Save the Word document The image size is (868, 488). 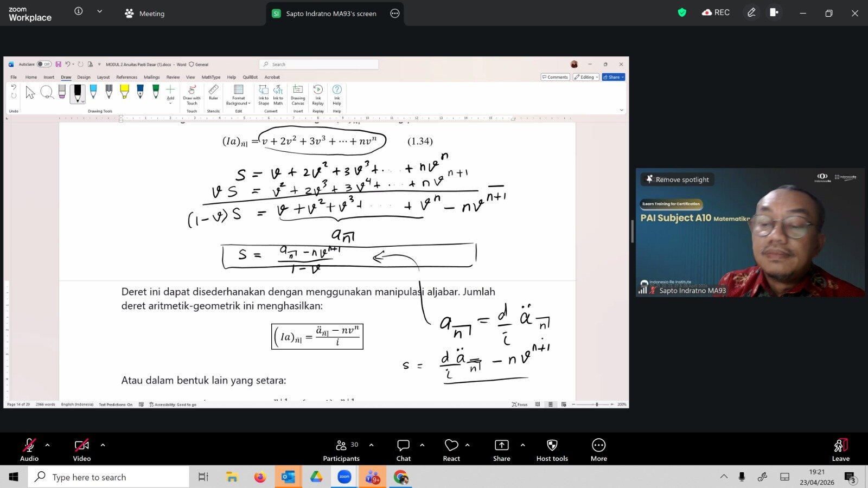pos(58,64)
